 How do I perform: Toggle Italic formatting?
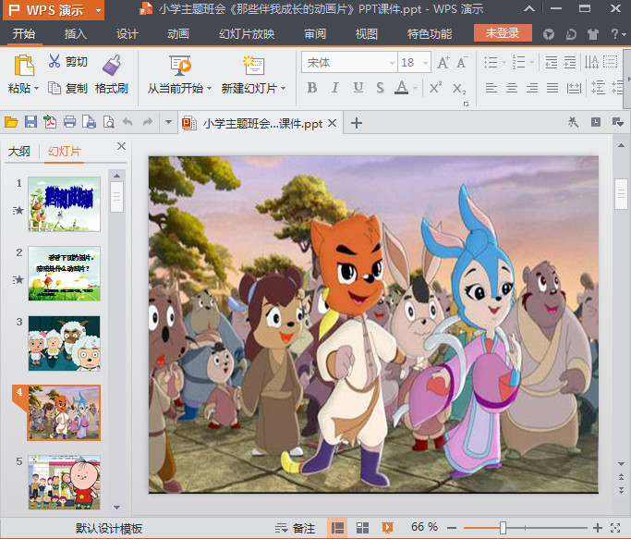334,89
